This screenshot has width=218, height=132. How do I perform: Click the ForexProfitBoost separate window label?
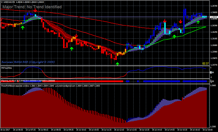point(15,86)
